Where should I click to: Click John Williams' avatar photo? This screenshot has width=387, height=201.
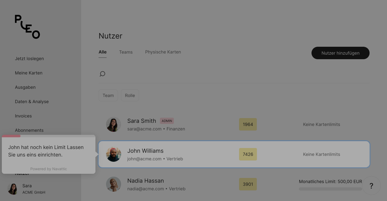(x=114, y=154)
